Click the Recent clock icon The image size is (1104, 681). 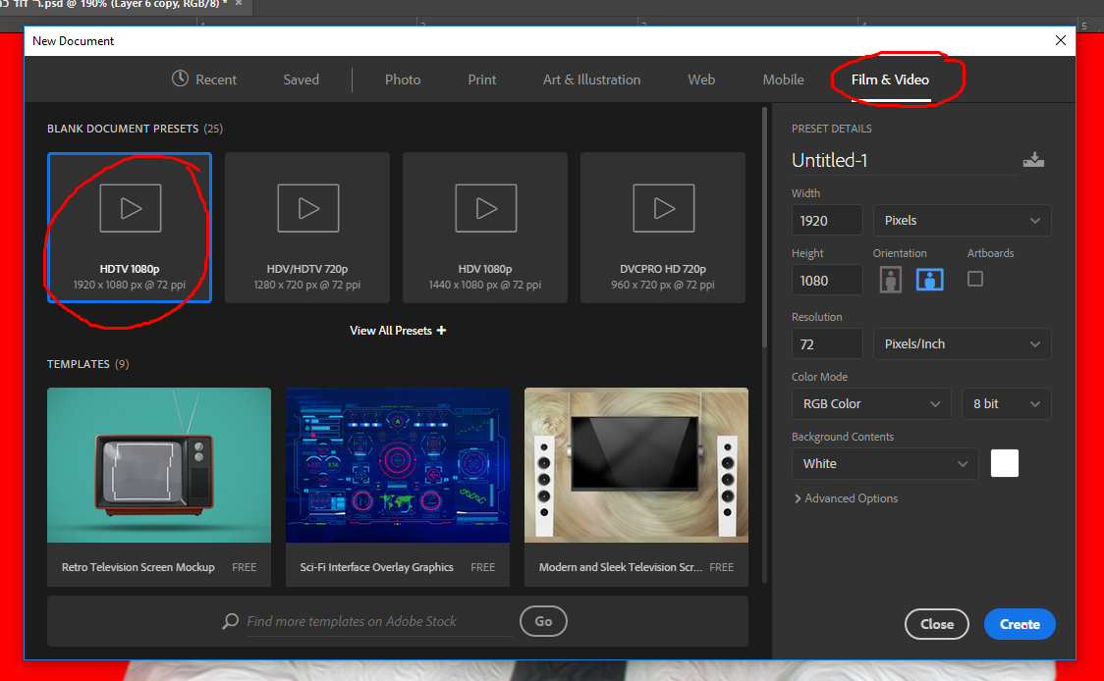click(x=181, y=79)
